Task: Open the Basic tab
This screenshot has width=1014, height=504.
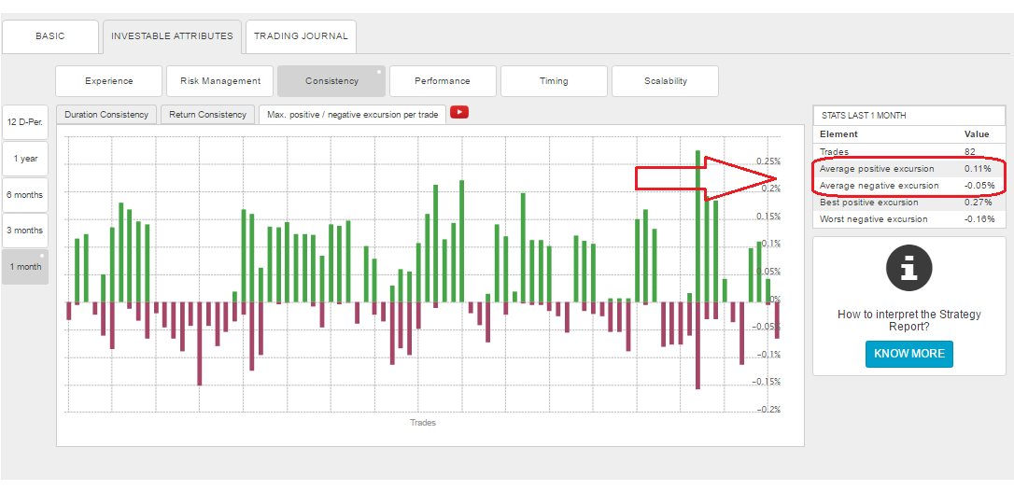Action: coord(50,36)
